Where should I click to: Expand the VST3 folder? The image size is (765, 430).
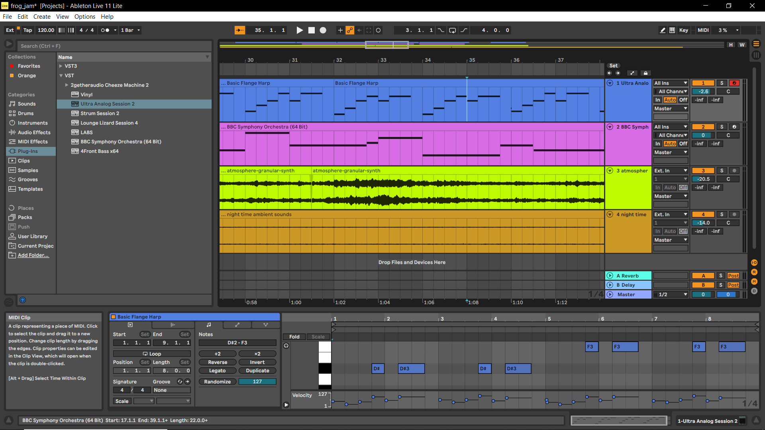pos(61,66)
